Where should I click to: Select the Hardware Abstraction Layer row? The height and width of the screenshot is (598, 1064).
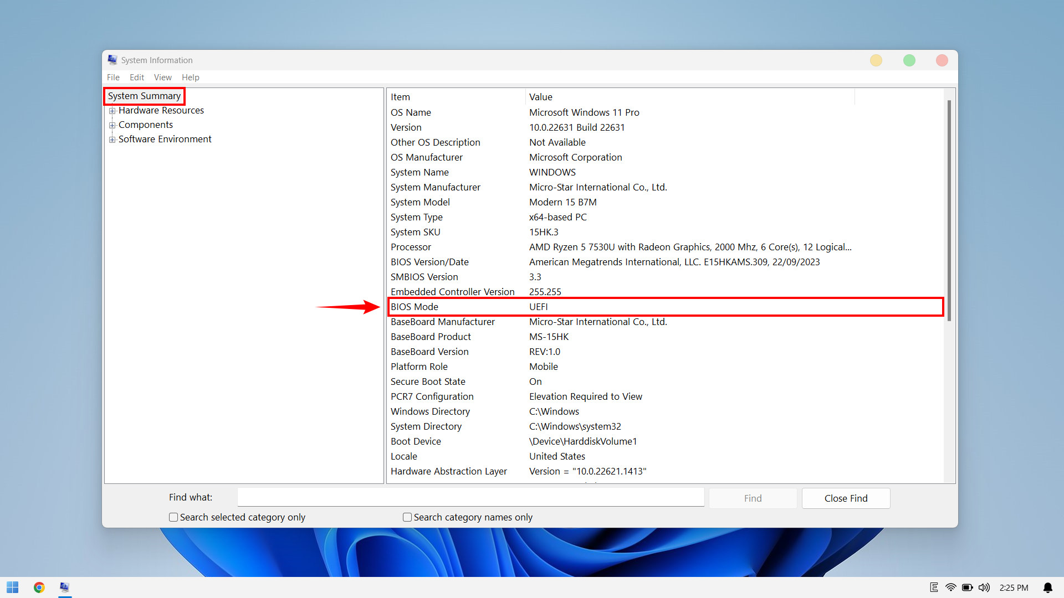(x=665, y=471)
